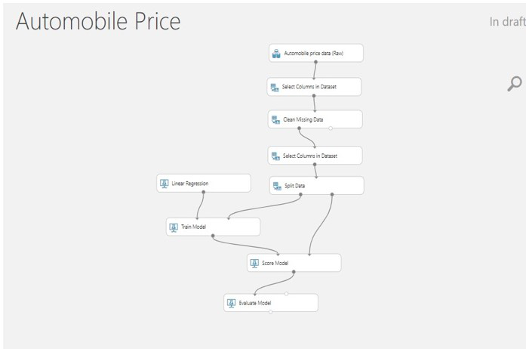
Task: Click the Score Model module icon
Action: pyautogui.click(x=255, y=263)
